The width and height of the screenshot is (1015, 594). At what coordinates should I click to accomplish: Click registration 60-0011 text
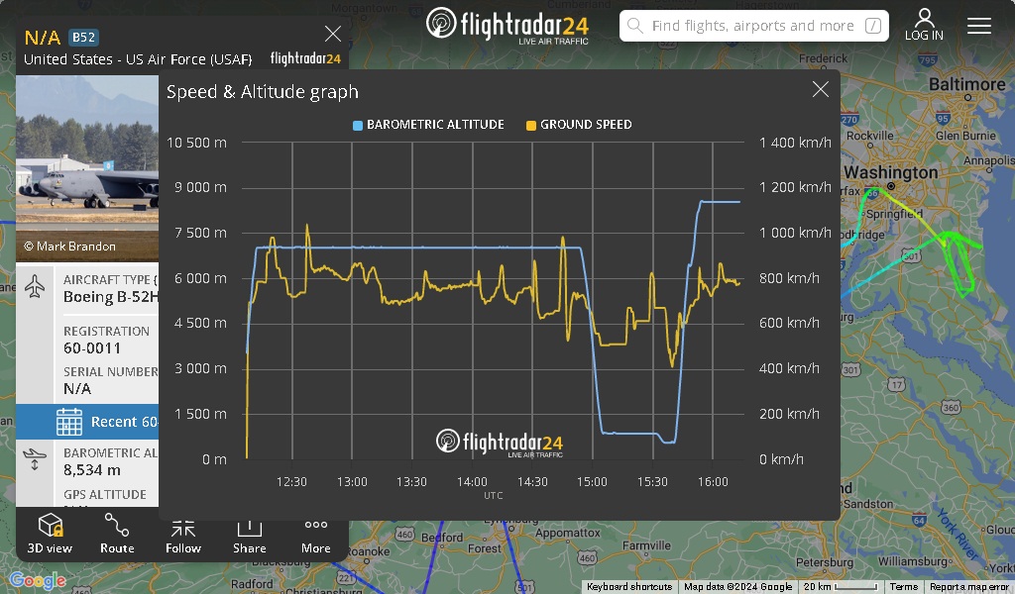[92, 348]
